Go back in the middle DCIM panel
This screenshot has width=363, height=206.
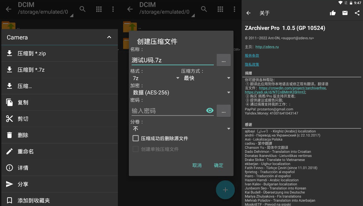[x=130, y=9]
